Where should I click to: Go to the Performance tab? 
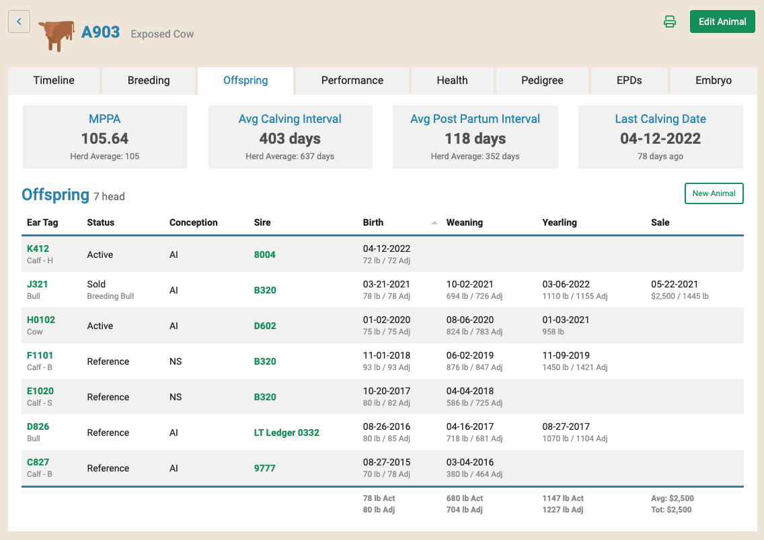(x=352, y=81)
